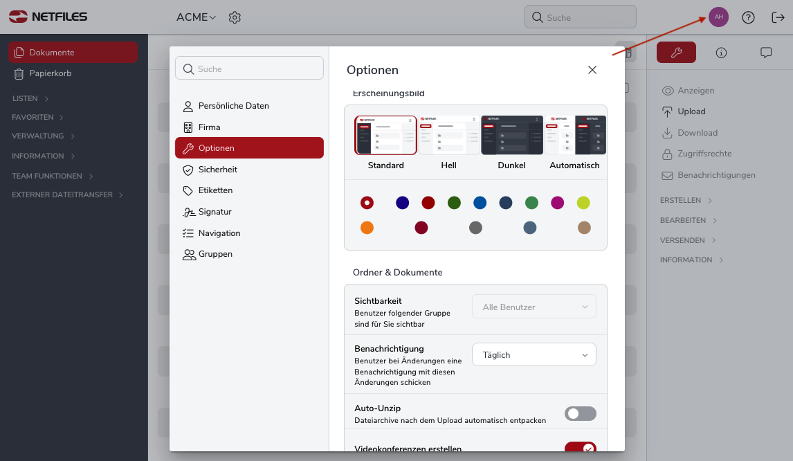Expand the TEAM FUNKTIONEN section
The width and height of the screenshot is (793, 461).
click(53, 176)
